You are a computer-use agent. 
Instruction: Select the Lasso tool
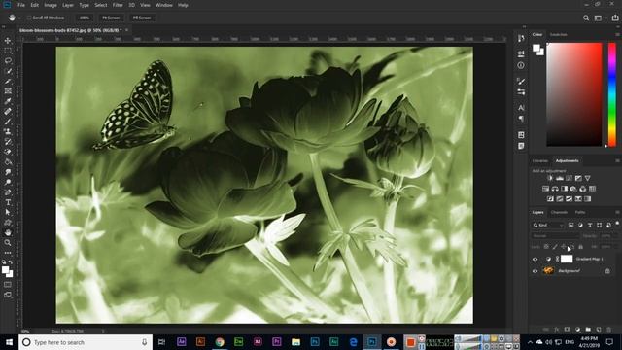[8, 60]
